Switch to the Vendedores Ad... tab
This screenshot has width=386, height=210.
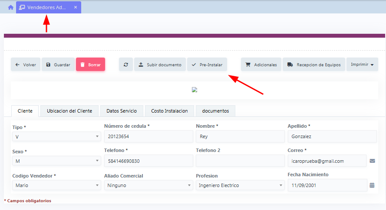(x=49, y=7)
